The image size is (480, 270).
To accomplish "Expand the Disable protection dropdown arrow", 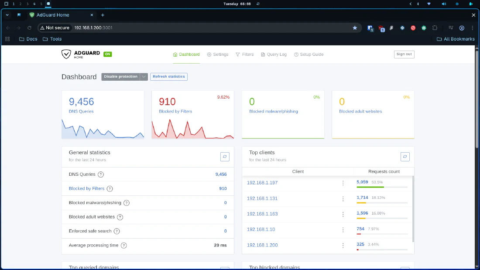I will click(x=144, y=76).
